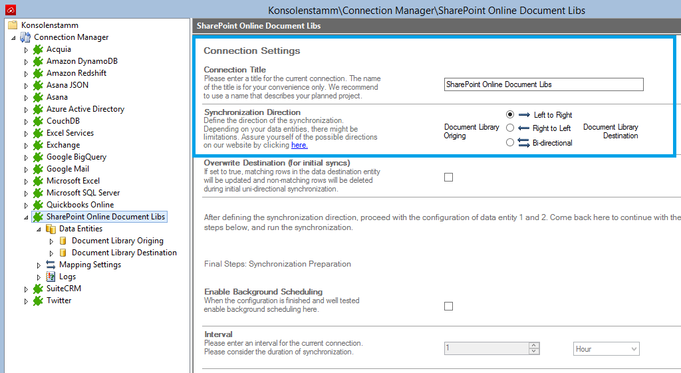
Task: Open the 'here.' directions link
Action: coord(299,145)
